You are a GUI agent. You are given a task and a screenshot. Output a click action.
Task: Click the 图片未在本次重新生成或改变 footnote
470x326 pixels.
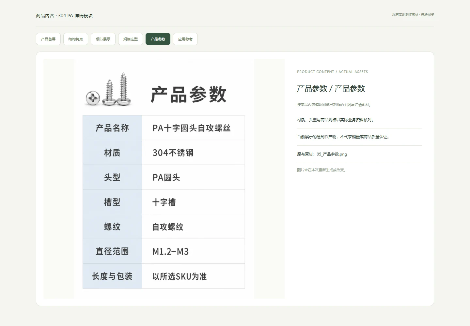point(322,170)
